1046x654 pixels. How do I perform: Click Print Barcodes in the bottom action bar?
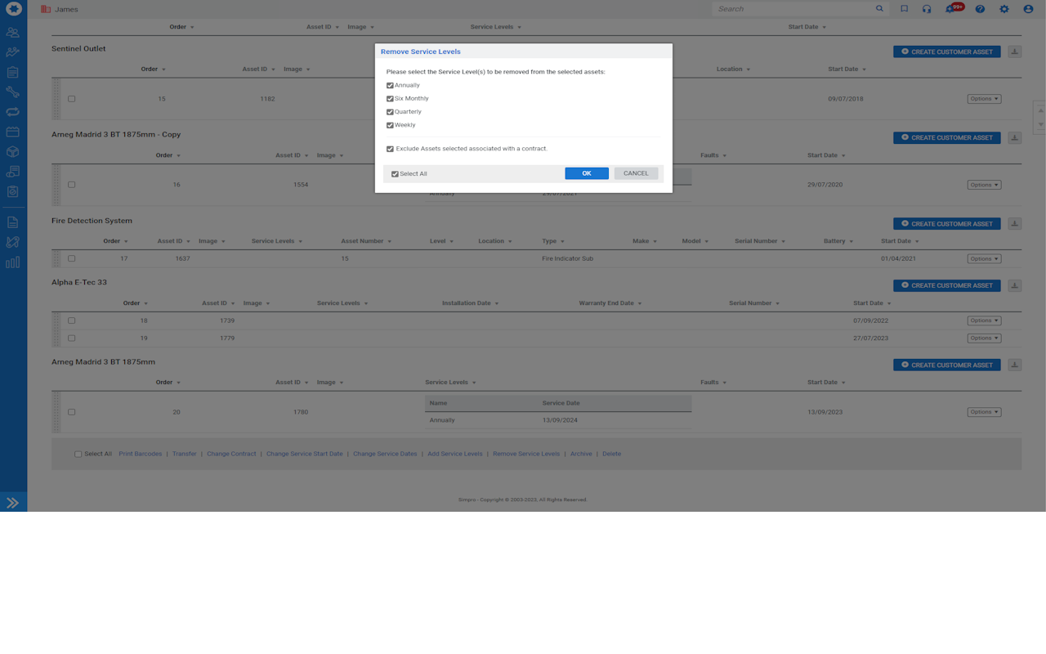140,454
